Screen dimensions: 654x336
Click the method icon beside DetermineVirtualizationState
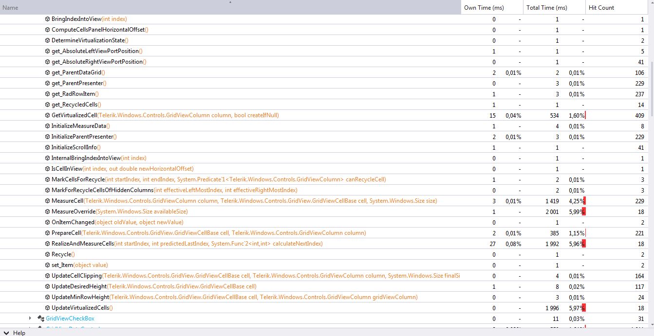pyautogui.click(x=47, y=40)
